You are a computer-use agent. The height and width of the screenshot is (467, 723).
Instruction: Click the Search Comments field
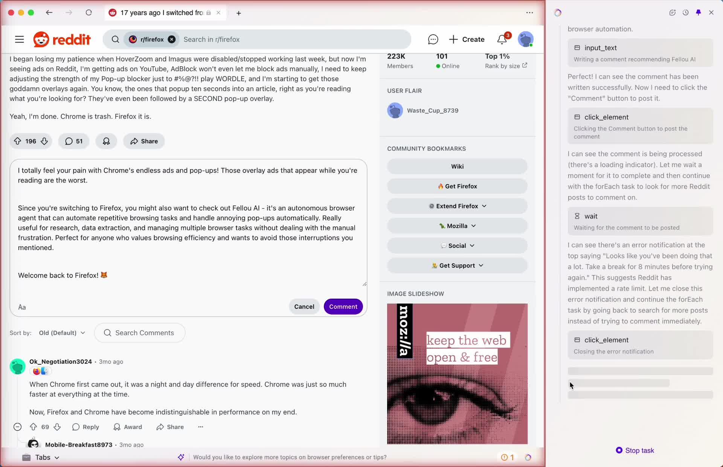coord(145,333)
